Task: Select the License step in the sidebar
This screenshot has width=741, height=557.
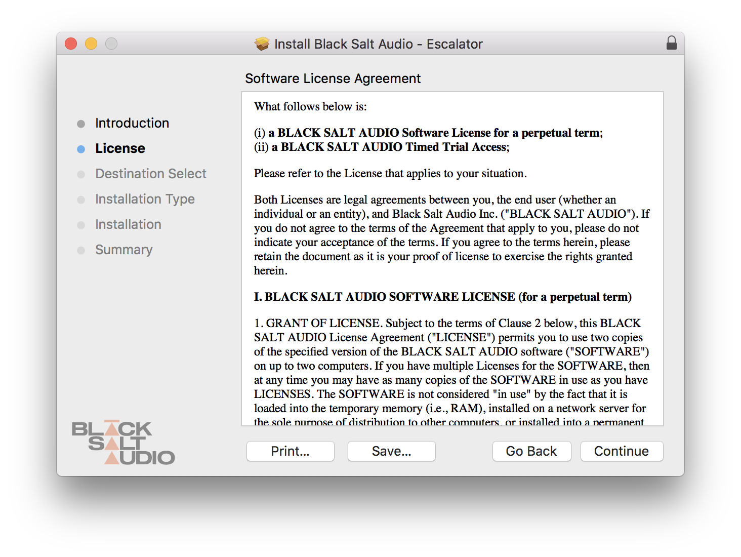Action: click(x=120, y=148)
